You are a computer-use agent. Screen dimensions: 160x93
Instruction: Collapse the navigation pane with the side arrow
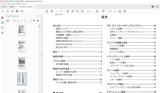click(x=42, y=54)
